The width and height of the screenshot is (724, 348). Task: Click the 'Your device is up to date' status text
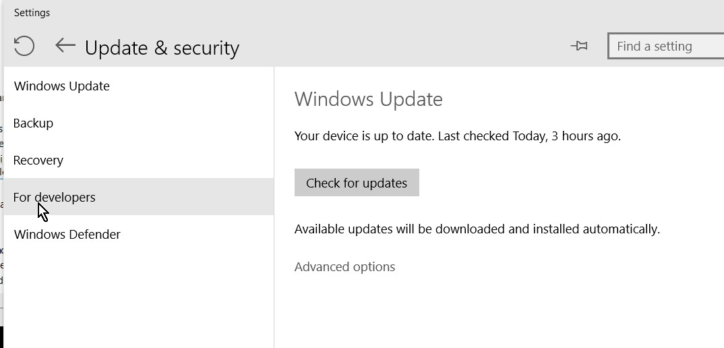(457, 136)
